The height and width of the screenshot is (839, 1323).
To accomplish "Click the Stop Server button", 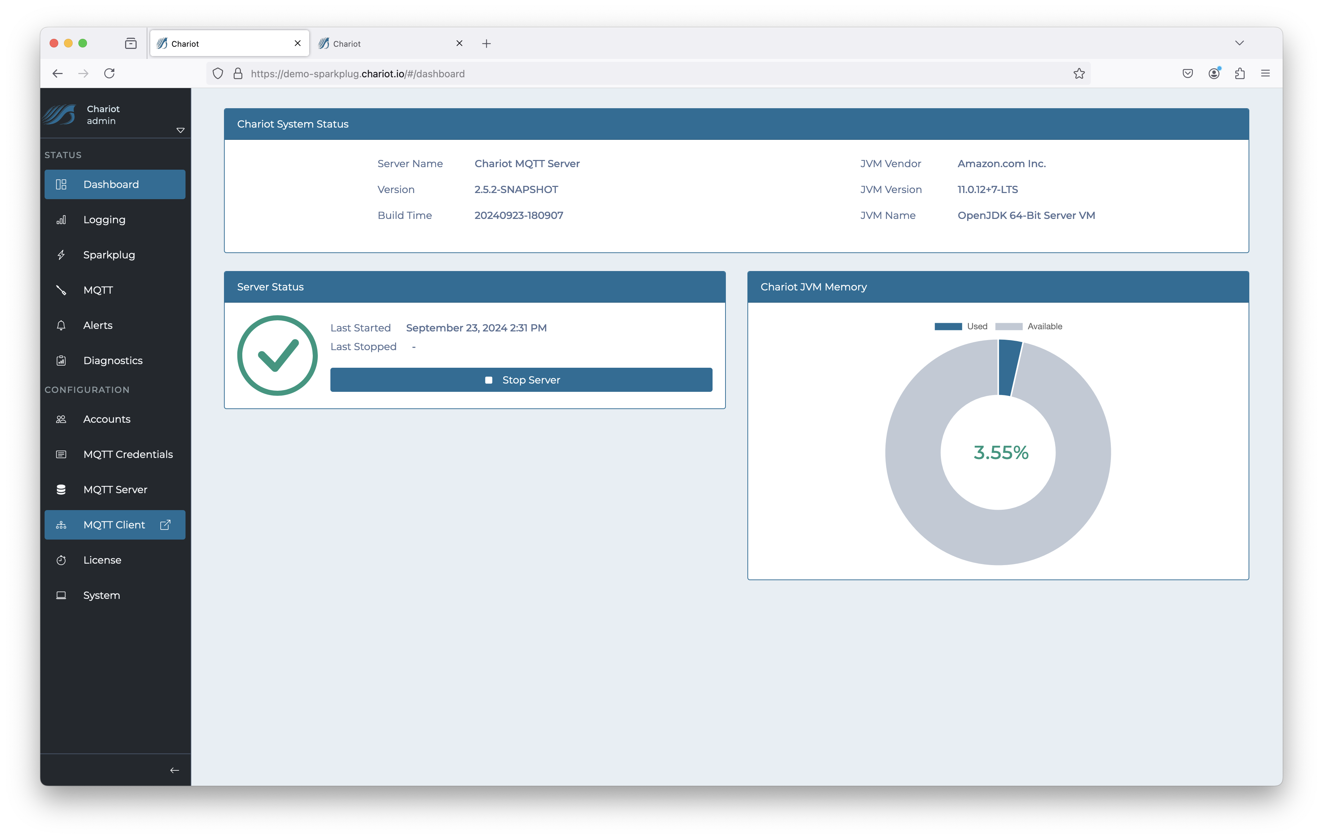I will (x=521, y=380).
